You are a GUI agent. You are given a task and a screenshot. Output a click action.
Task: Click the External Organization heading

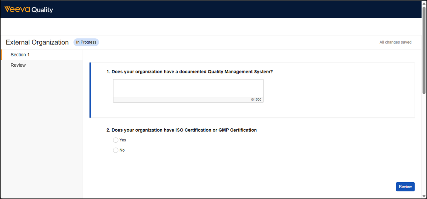[37, 42]
